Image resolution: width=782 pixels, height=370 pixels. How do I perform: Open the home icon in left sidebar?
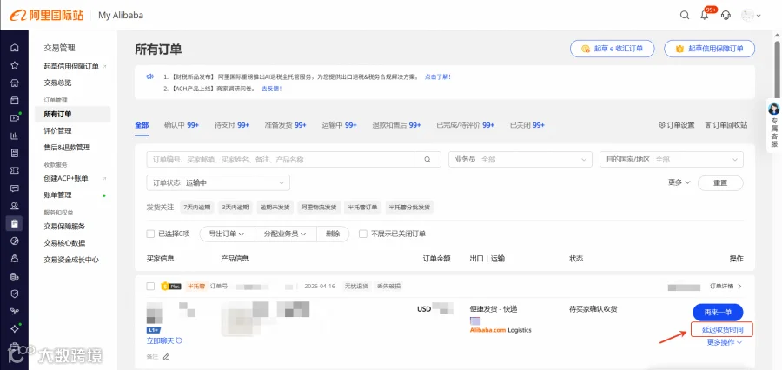click(x=15, y=48)
